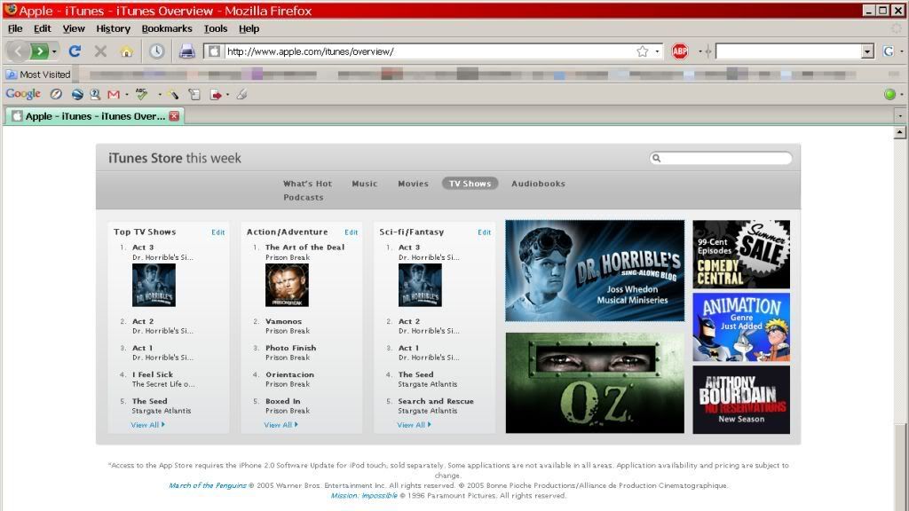The width and height of the screenshot is (909, 511).
Task: Open the Most Visited bookmarks folder
Action: 38,75
